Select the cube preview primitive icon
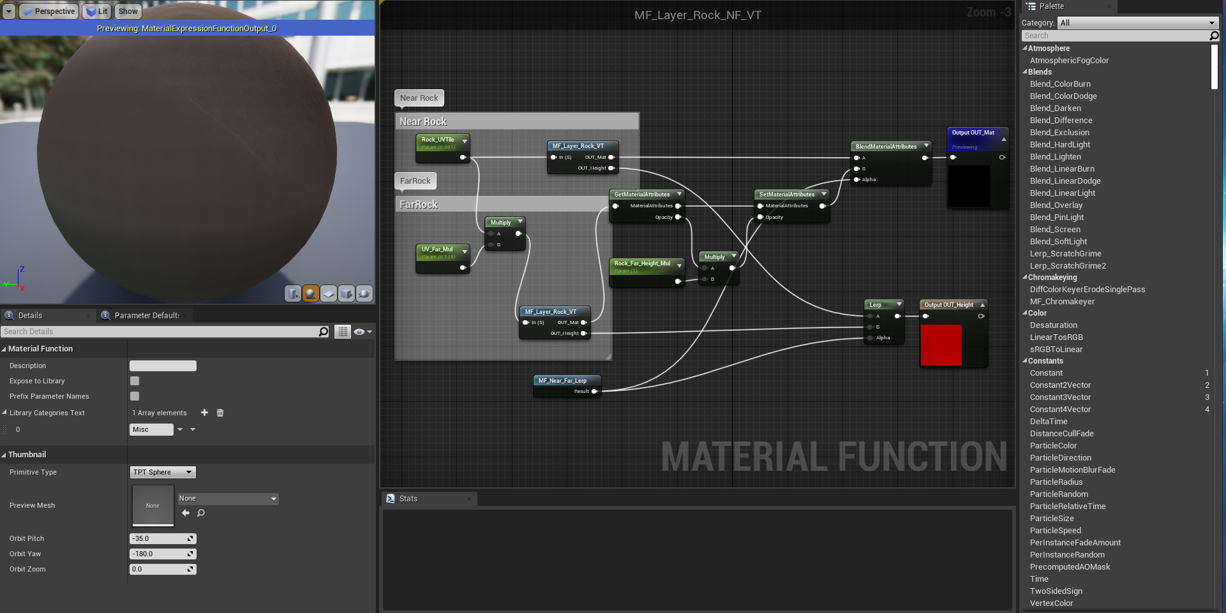1226x613 pixels. [x=346, y=293]
